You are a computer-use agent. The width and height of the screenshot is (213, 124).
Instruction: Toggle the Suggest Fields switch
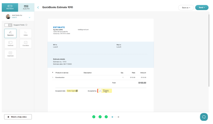point(8,25)
